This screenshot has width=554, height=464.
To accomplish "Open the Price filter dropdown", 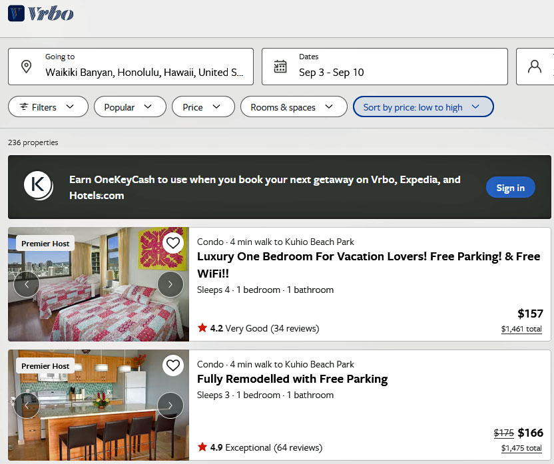I will (203, 107).
